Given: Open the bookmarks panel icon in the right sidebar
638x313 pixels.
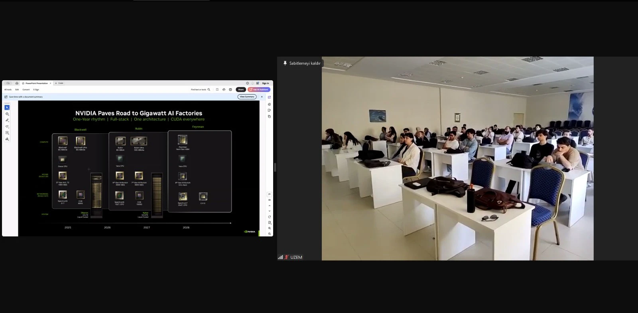Looking at the screenshot, I should tap(270, 110).
